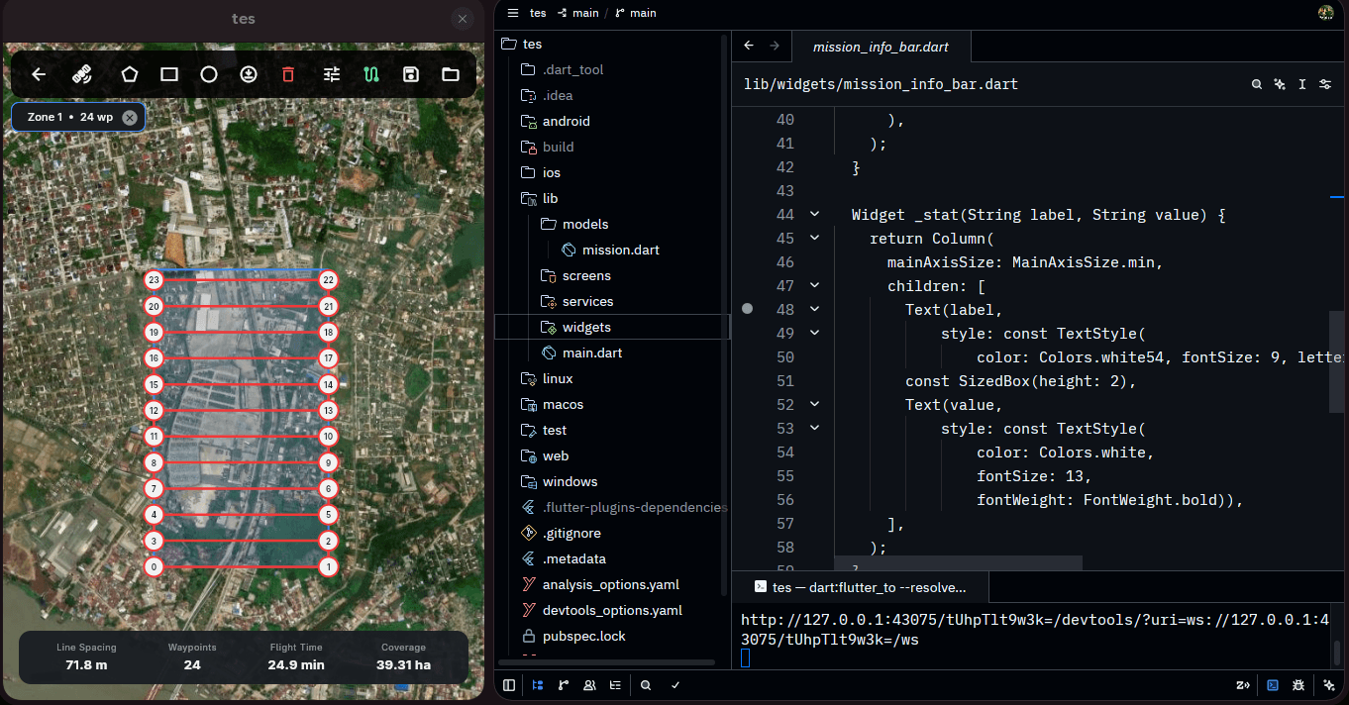This screenshot has width=1349, height=705.
Task: Click the edit prediction Z icon in the status bar
Action: click(1243, 684)
